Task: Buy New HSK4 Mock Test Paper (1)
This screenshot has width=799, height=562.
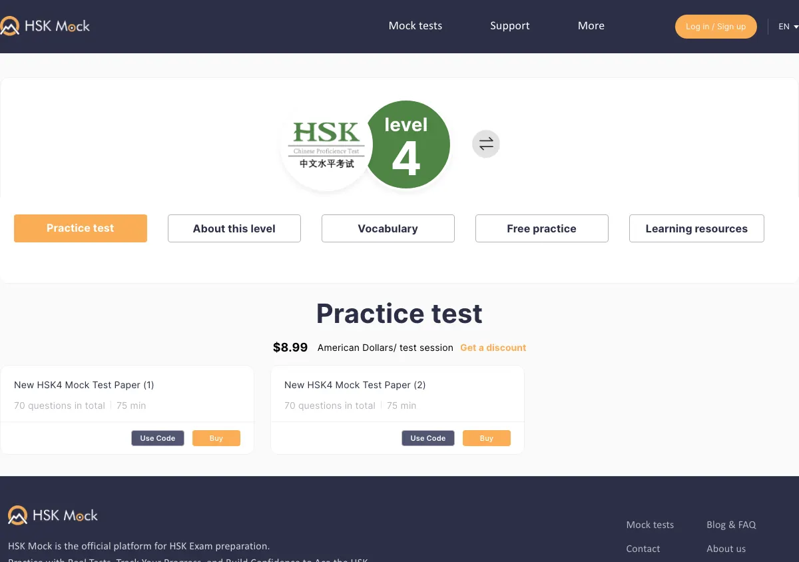Action: click(x=216, y=438)
